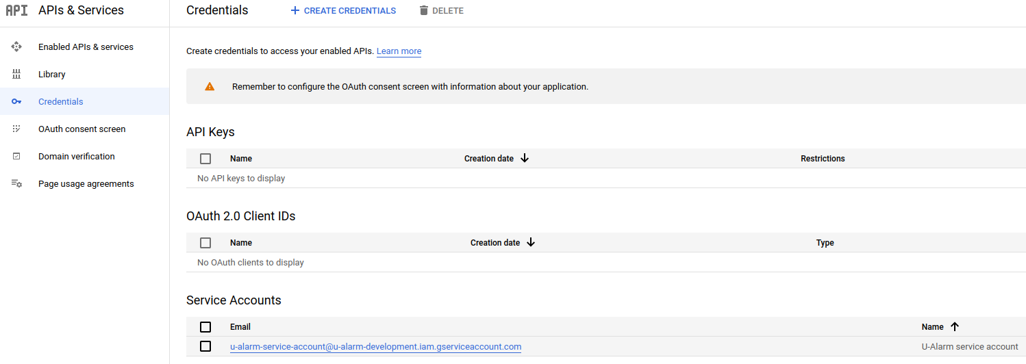Click the orange warning triangle icon
Image resolution: width=1026 pixels, height=364 pixels.
click(210, 87)
